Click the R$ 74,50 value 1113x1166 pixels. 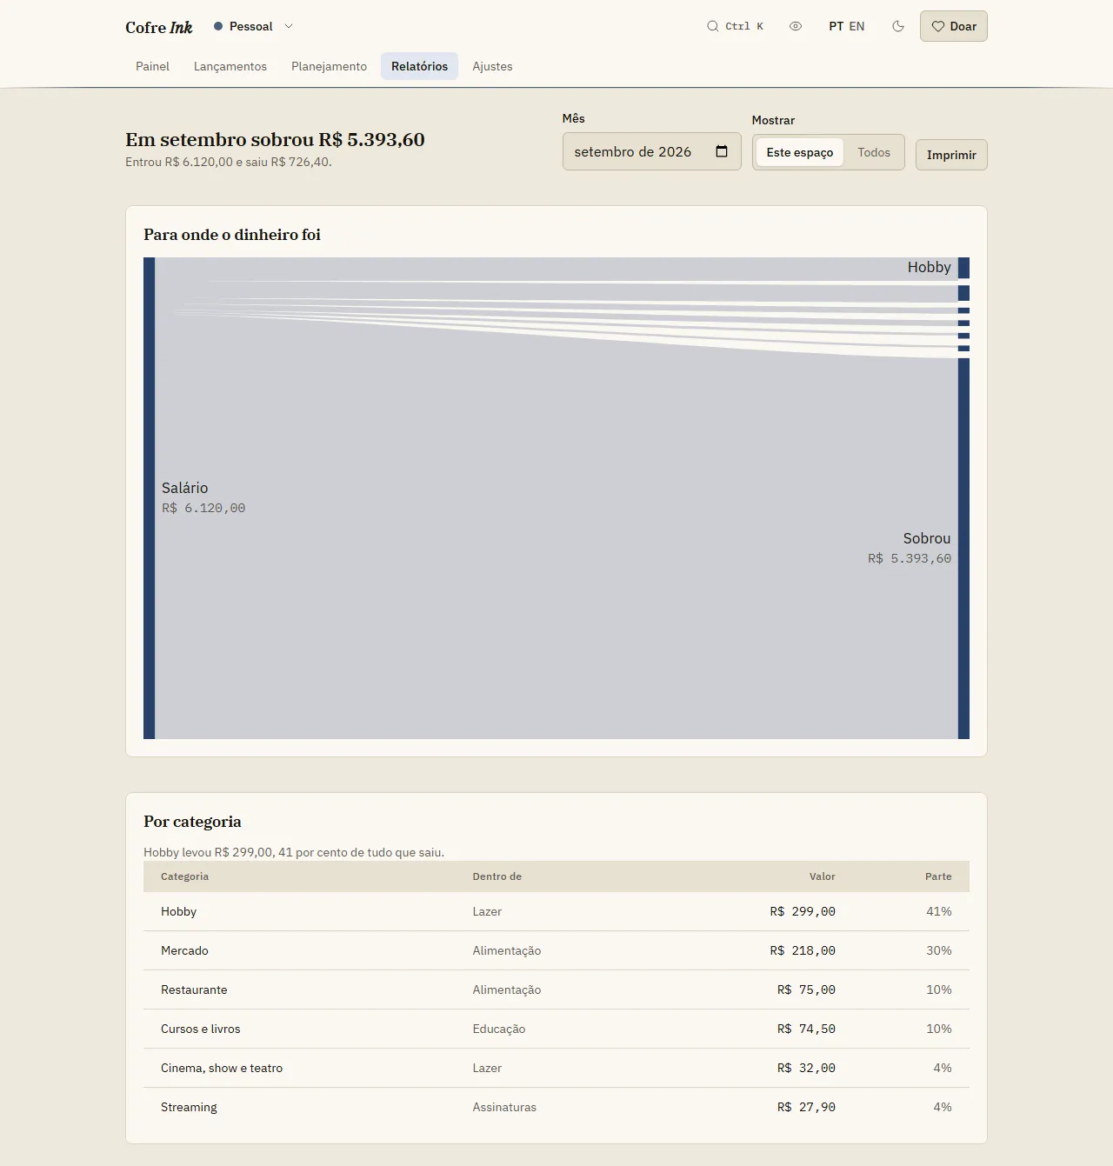tap(806, 1029)
